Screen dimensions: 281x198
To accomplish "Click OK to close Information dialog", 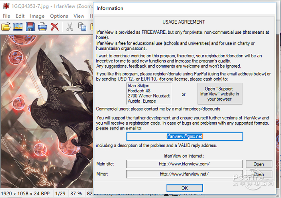I will tap(185, 188).
